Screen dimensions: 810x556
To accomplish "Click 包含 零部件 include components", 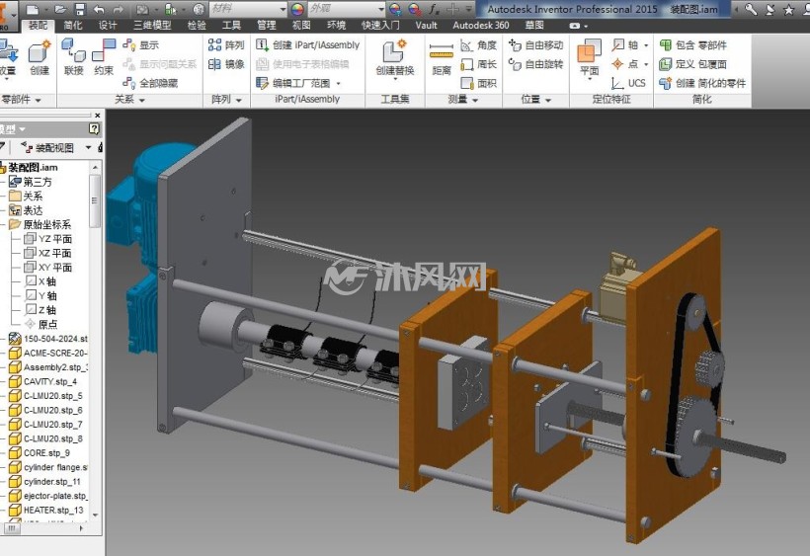I will coord(693,45).
